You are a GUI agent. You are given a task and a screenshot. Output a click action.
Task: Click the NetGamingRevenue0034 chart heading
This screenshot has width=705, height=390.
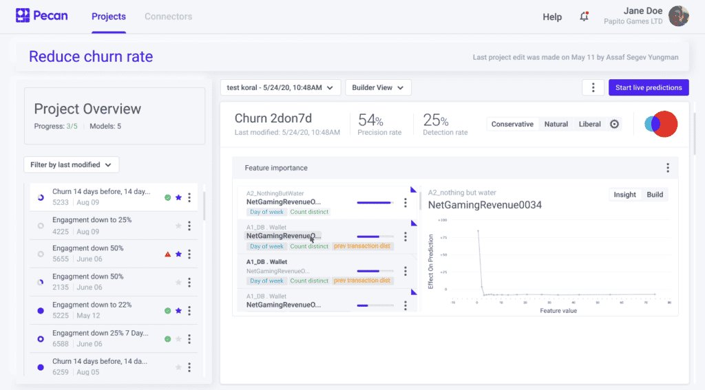485,205
